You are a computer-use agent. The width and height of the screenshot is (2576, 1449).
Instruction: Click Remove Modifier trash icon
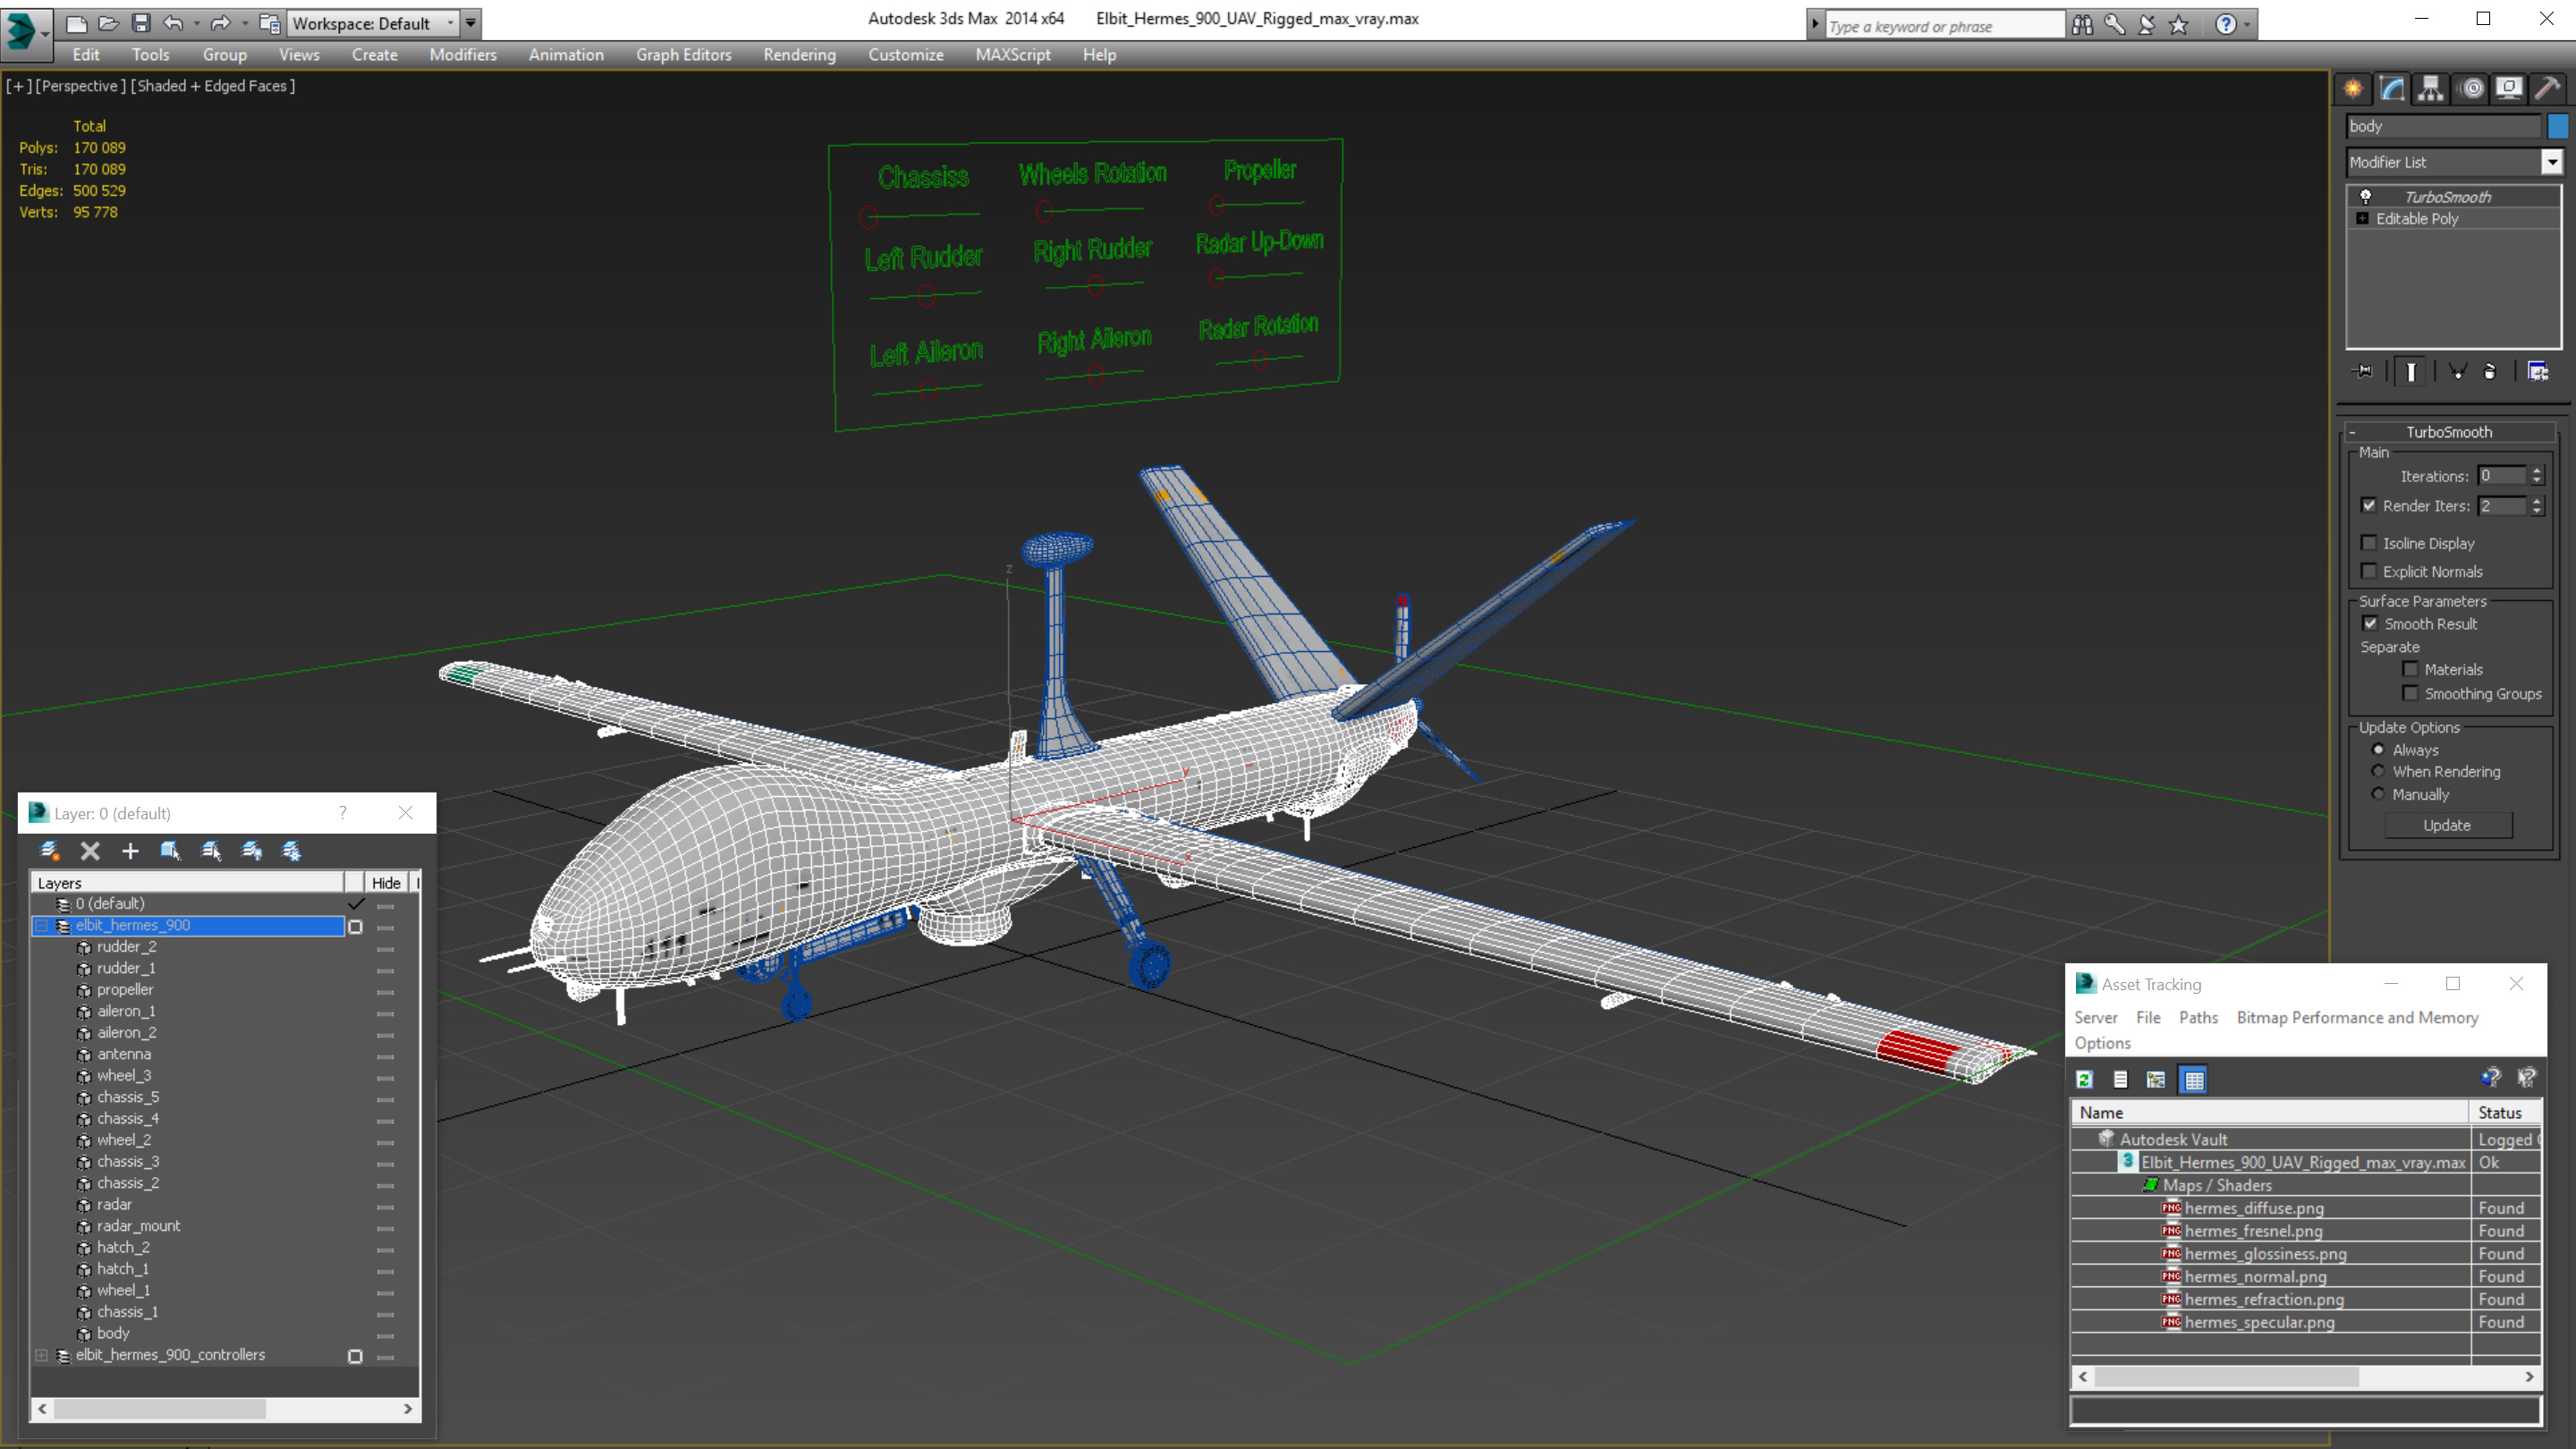pyautogui.click(x=2490, y=371)
